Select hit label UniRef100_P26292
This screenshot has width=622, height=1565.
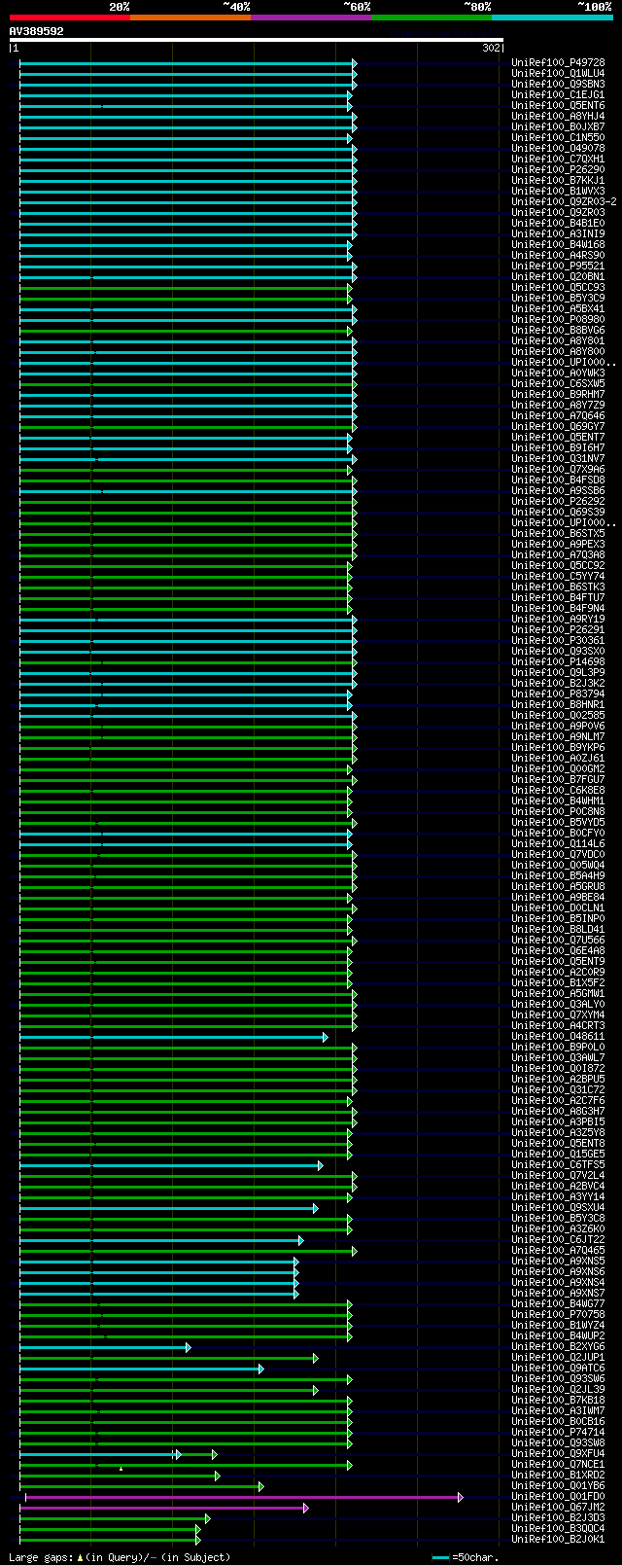pos(558,501)
